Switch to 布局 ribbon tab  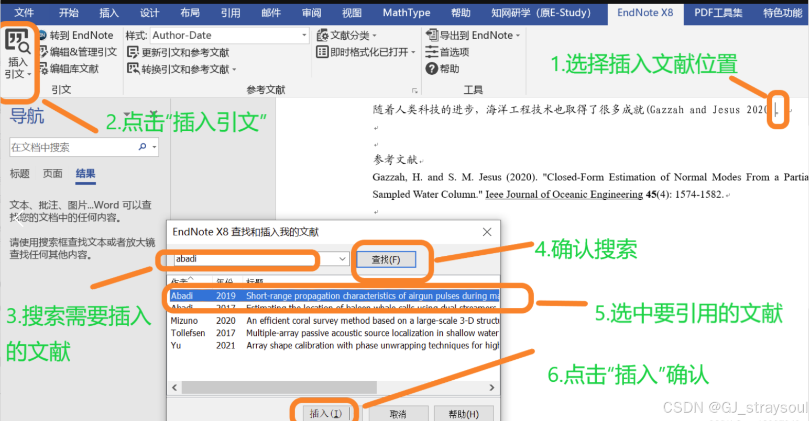pyautogui.click(x=190, y=13)
